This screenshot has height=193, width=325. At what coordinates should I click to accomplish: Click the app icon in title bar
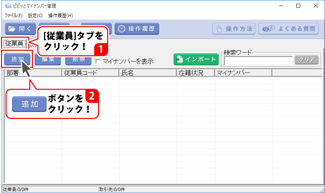click(8, 6)
